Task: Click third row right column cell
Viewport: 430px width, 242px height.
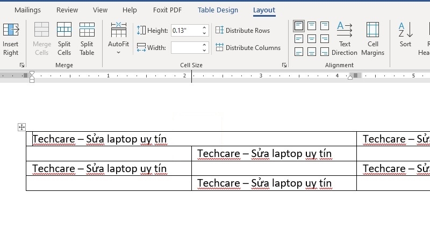Action: point(393,168)
